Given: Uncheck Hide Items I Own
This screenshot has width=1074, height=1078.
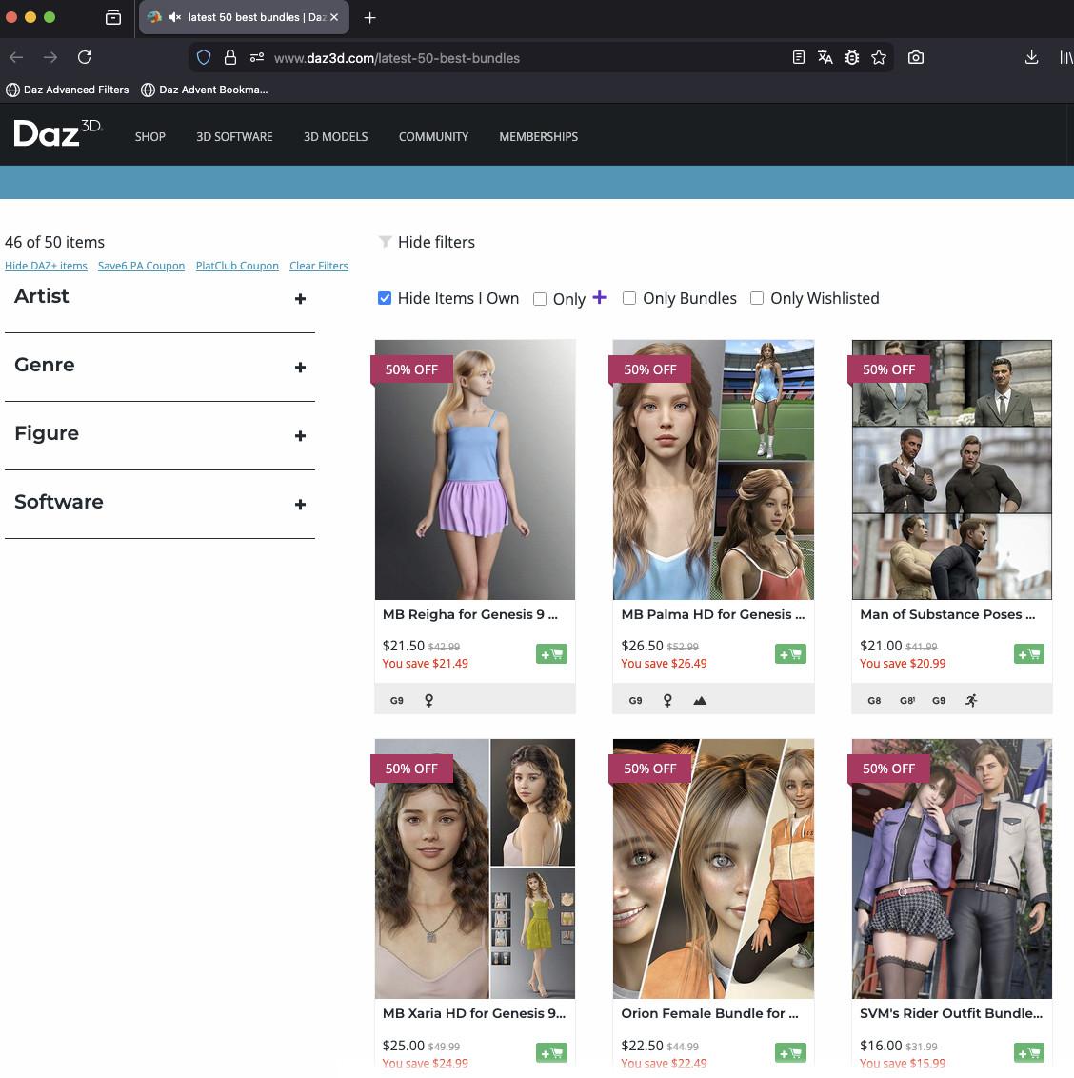Looking at the screenshot, I should tap(385, 298).
